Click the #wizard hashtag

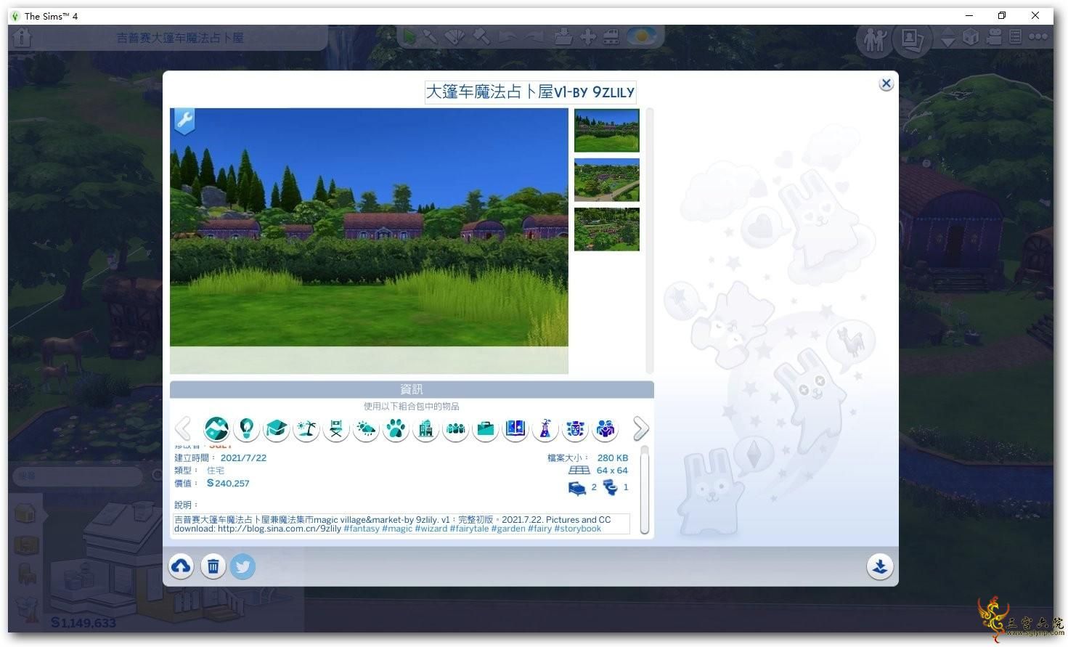coord(431,529)
